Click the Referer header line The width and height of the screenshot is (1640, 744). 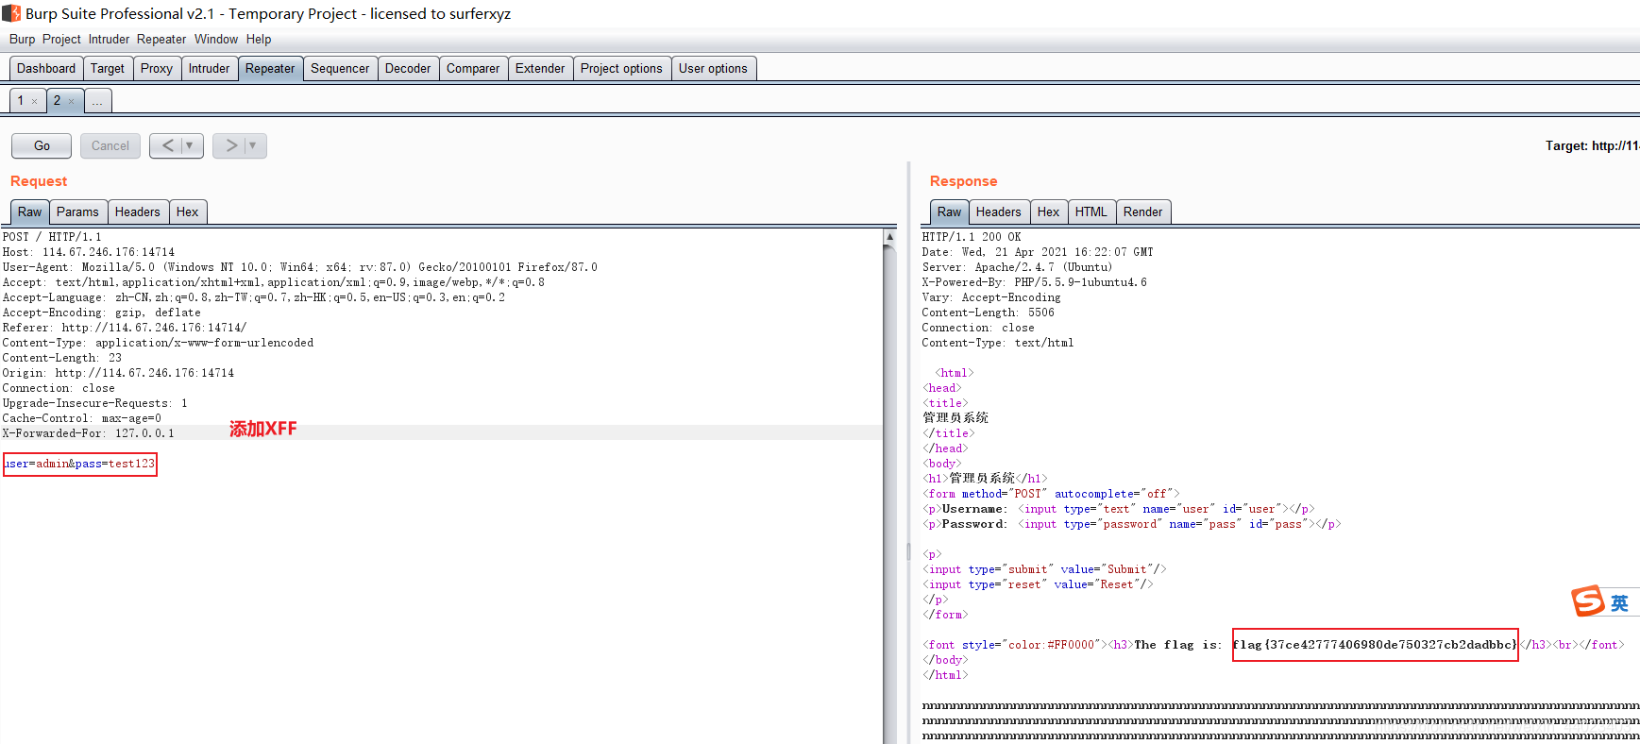point(125,328)
